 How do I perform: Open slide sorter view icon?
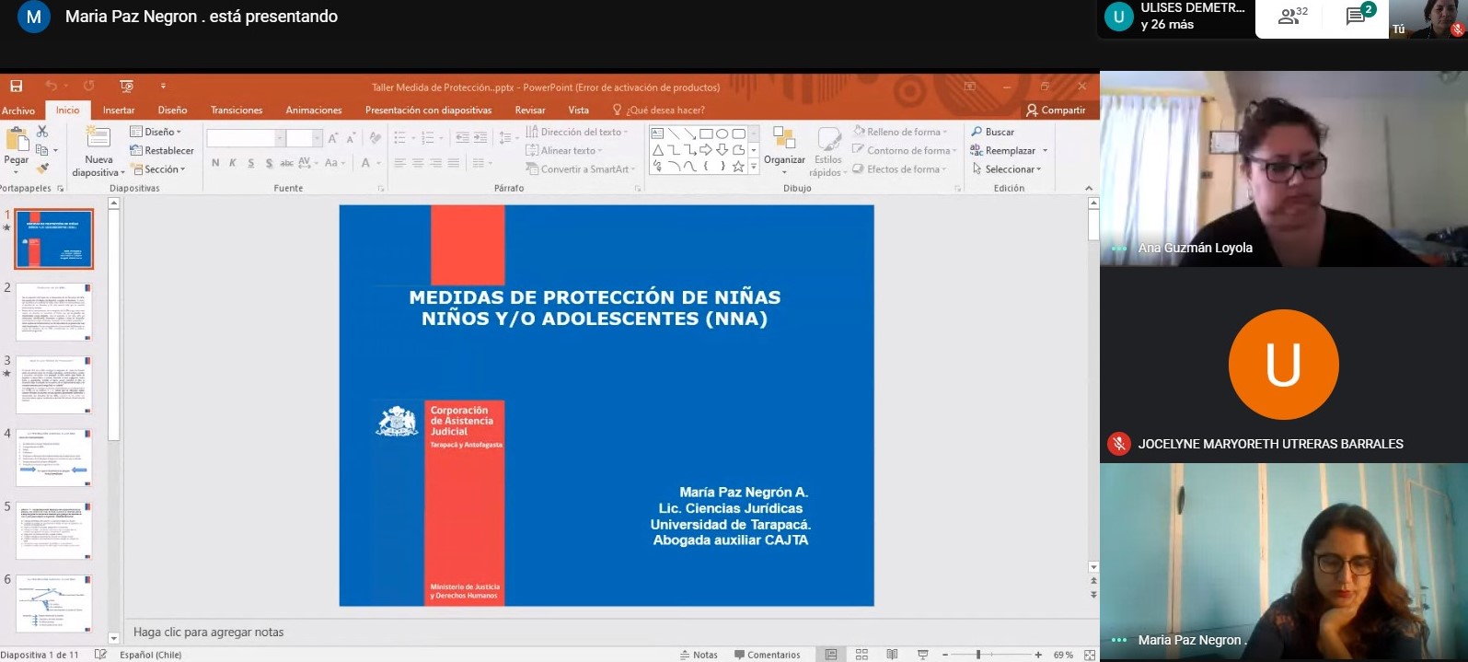pyautogui.click(x=861, y=655)
